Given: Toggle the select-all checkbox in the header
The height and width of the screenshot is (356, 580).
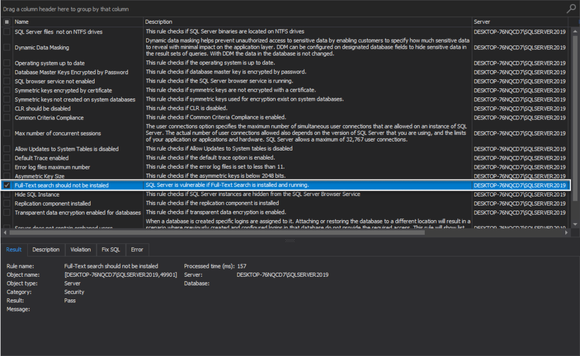Looking at the screenshot, I should (x=6, y=21).
